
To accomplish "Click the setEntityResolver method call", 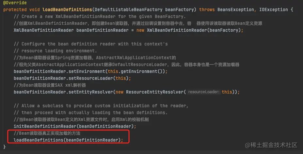I will click(91, 92).
